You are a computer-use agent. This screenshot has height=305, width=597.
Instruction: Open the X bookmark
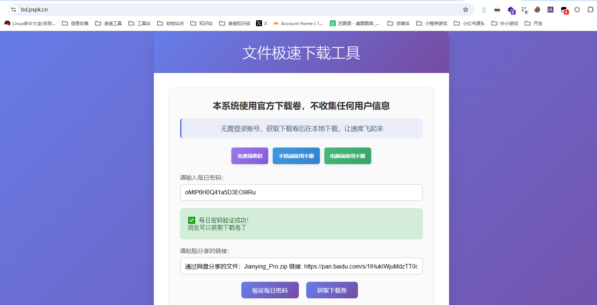click(262, 23)
